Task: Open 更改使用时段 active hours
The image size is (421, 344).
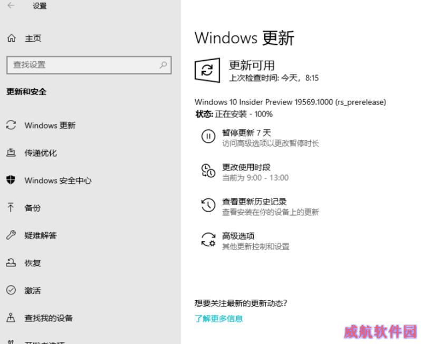Action: click(x=246, y=167)
